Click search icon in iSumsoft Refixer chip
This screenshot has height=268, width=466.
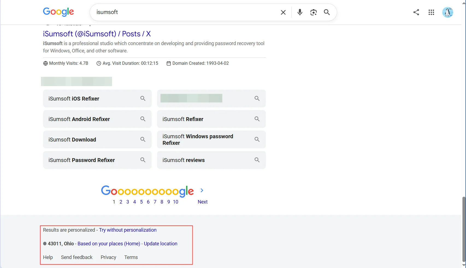point(257,119)
